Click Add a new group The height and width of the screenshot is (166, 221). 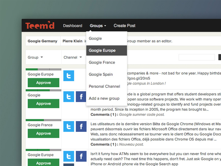(107, 98)
